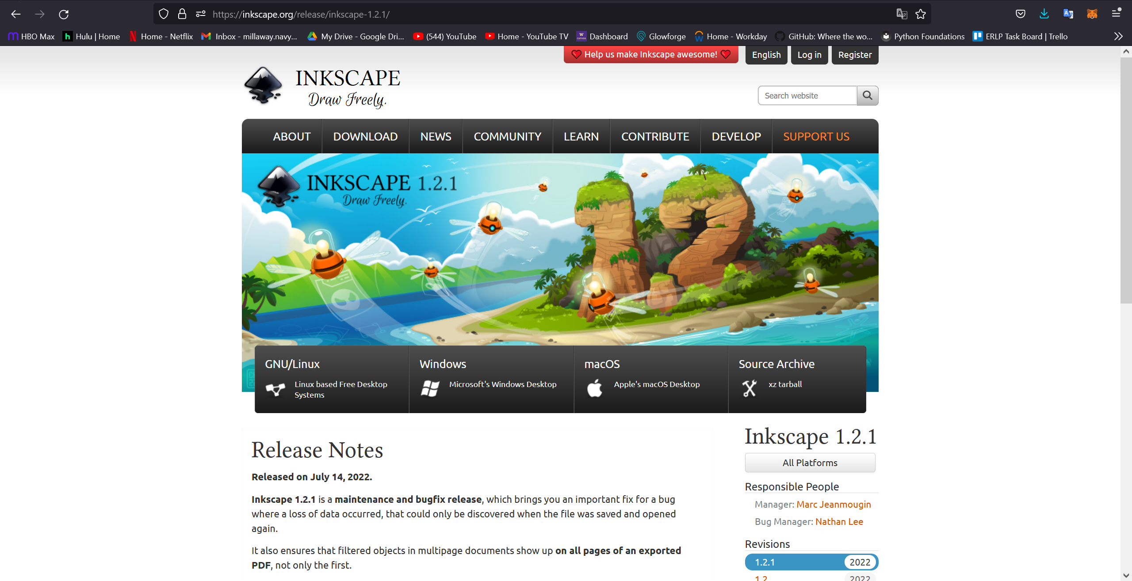
Task: Click the translate page icon in address bar
Action: (902, 14)
